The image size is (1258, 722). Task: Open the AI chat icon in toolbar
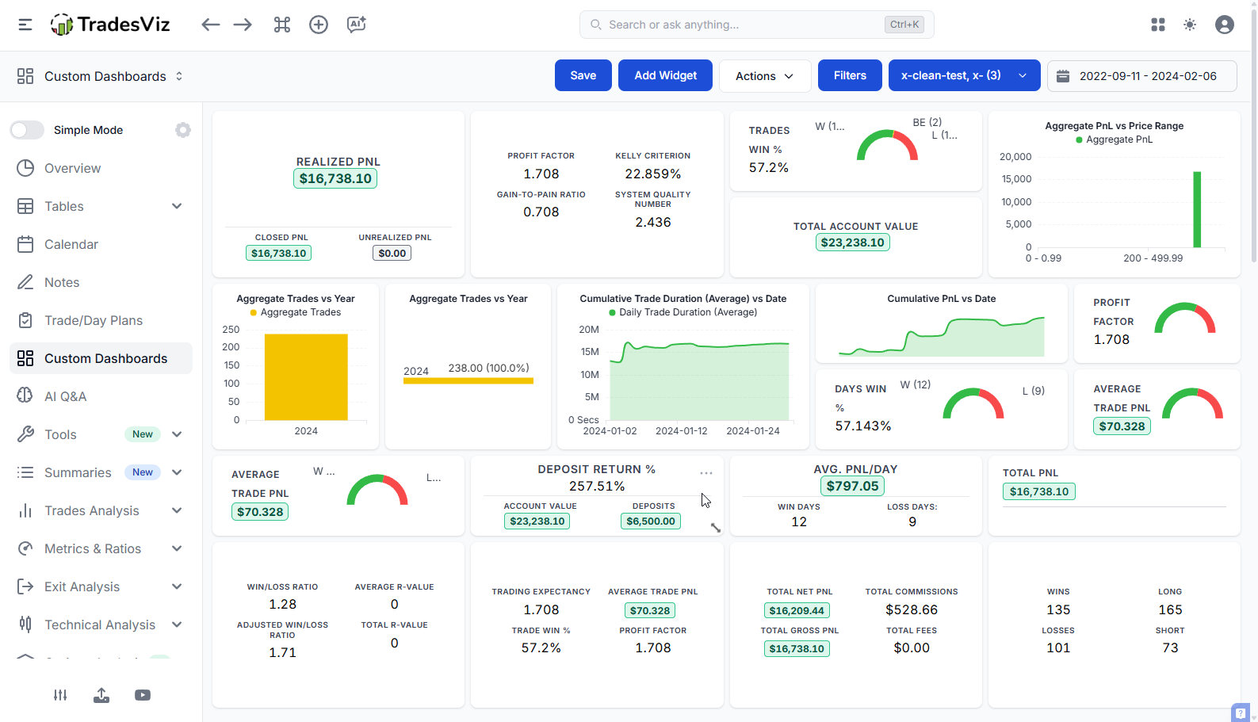click(357, 25)
